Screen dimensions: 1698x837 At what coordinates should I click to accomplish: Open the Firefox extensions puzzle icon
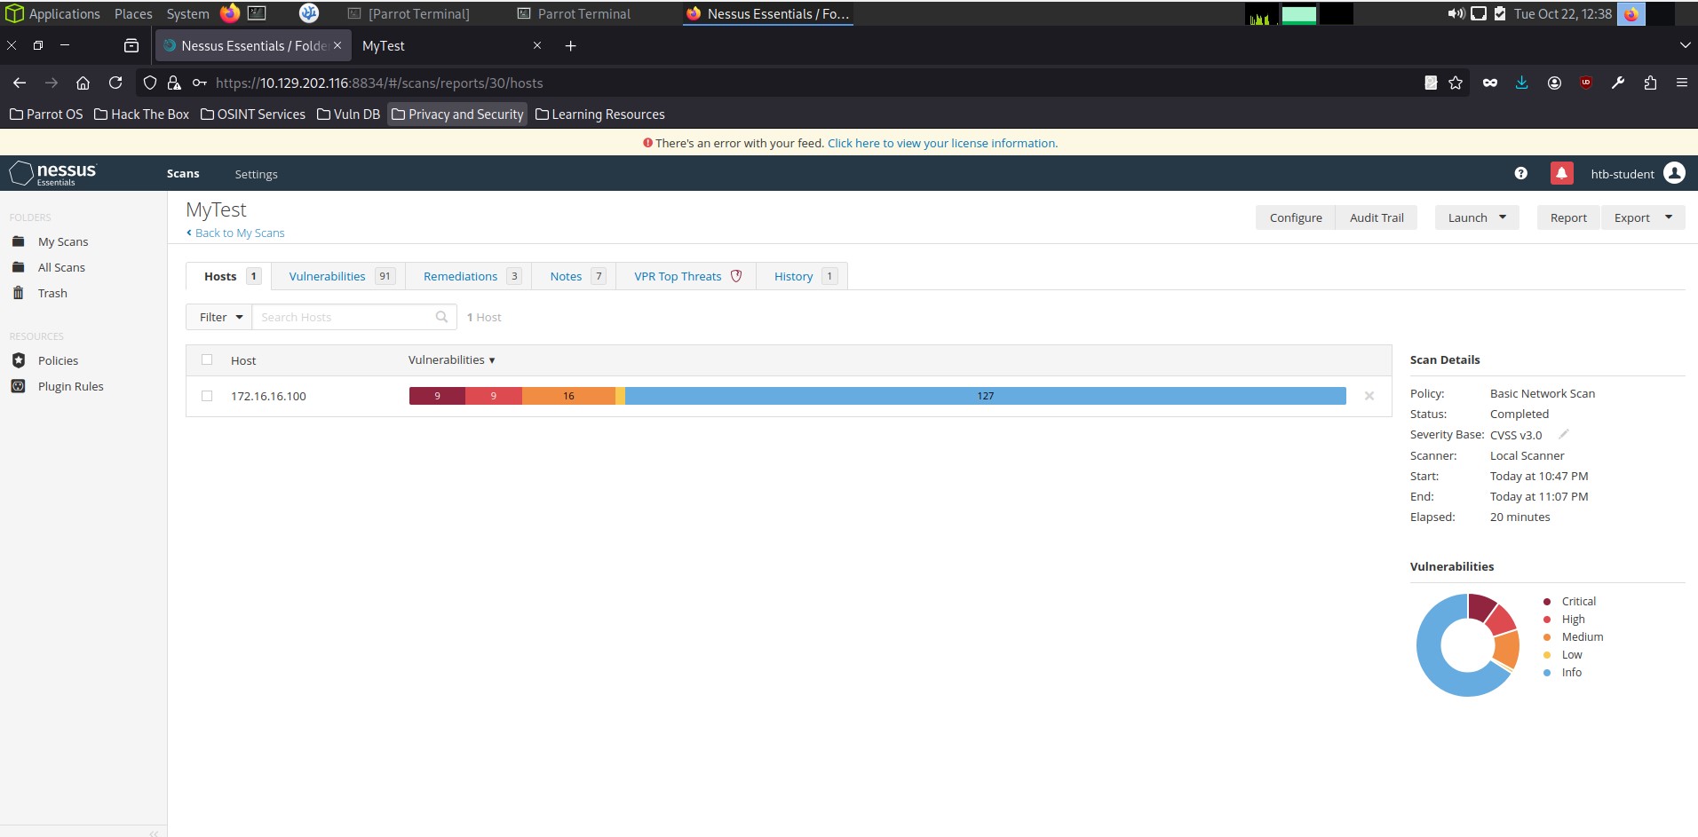tap(1650, 83)
